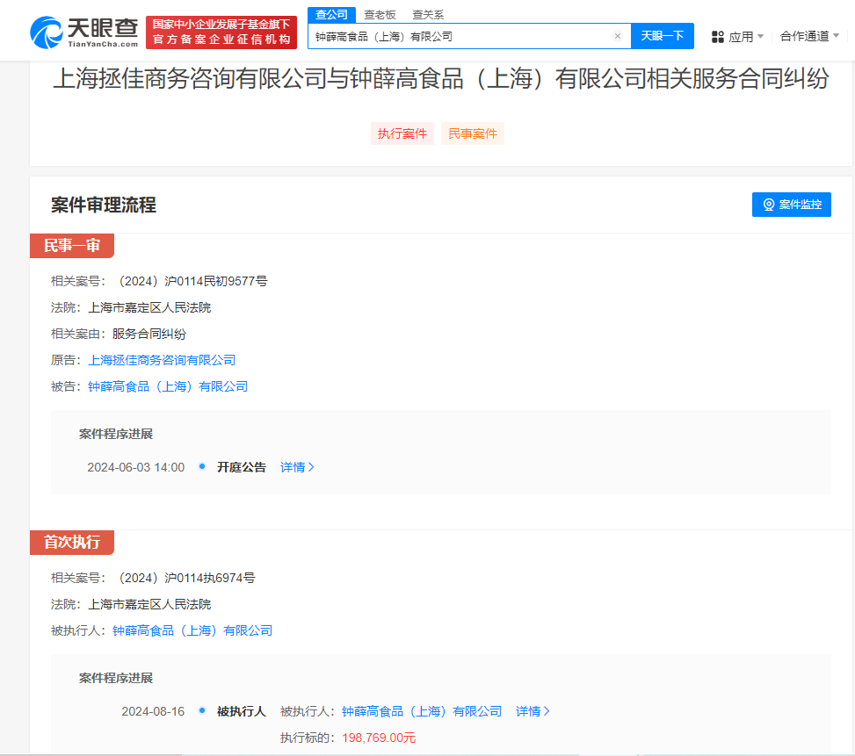Click the 应用 grid icon
The width and height of the screenshot is (855, 756).
(x=717, y=37)
